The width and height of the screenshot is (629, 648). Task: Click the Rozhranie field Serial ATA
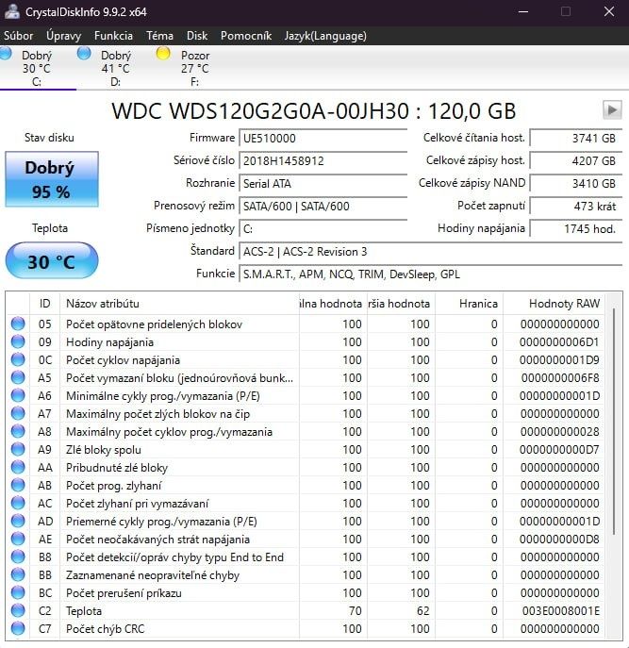[x=323, y=184]
